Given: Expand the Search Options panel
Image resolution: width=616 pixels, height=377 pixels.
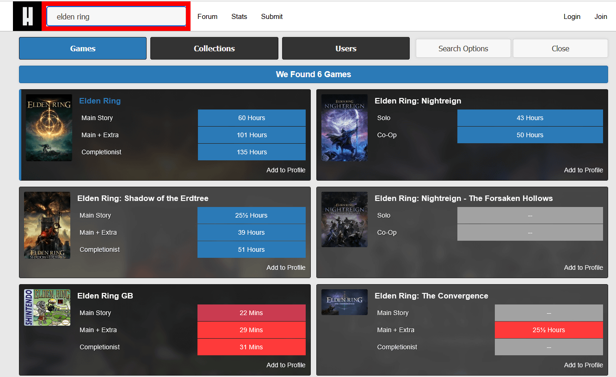Looking at the screenshot, I should click(463, 49).
